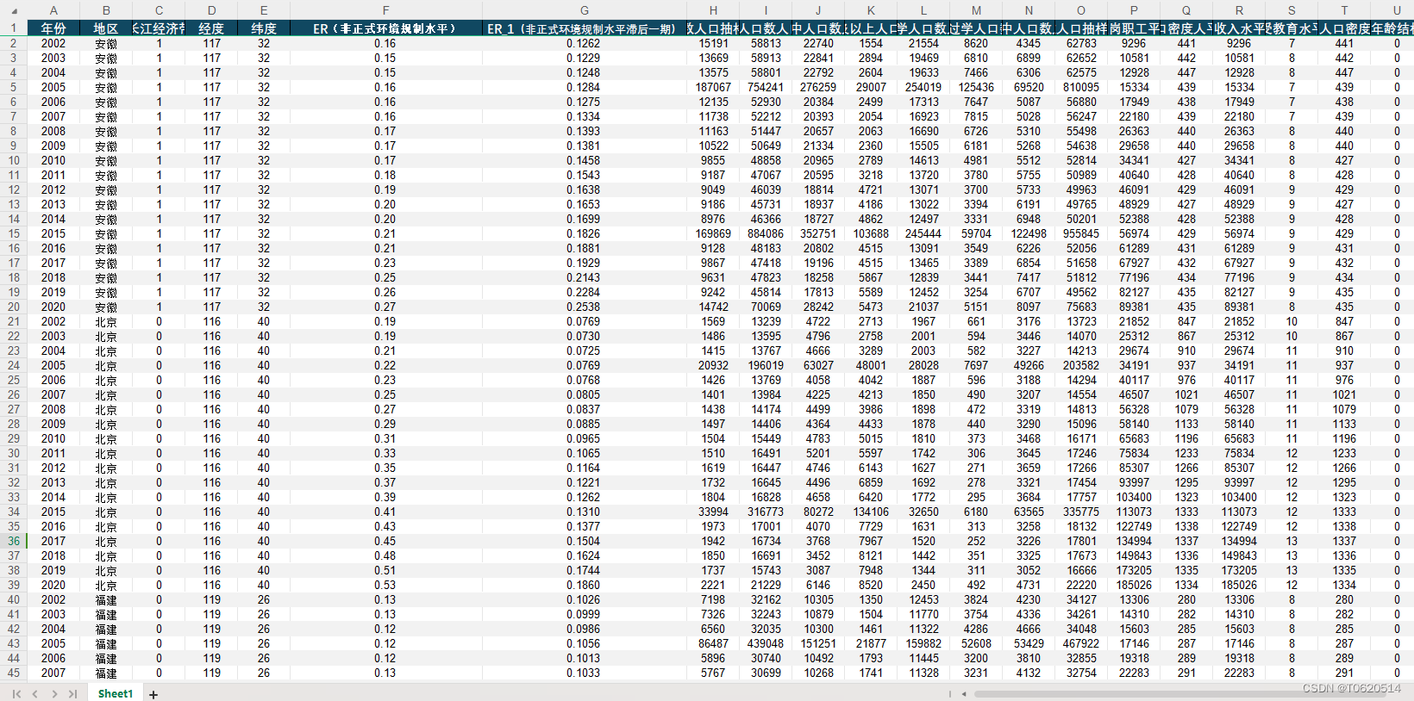Click the value 173205 in column P
The image size is (1414, 701).
click(x=1134, y=570)
